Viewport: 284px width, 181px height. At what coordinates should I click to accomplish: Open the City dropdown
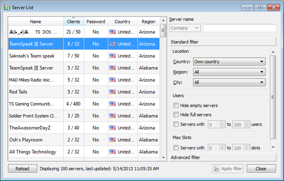pyautogui.click(x=229, y=83)
